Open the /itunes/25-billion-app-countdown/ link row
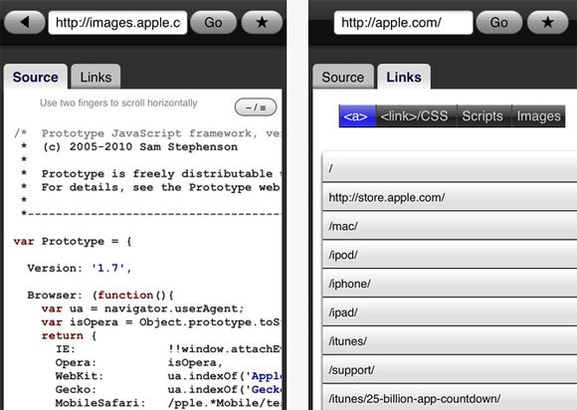Screen dimensions: 577x410 click(x=450, y=397)
